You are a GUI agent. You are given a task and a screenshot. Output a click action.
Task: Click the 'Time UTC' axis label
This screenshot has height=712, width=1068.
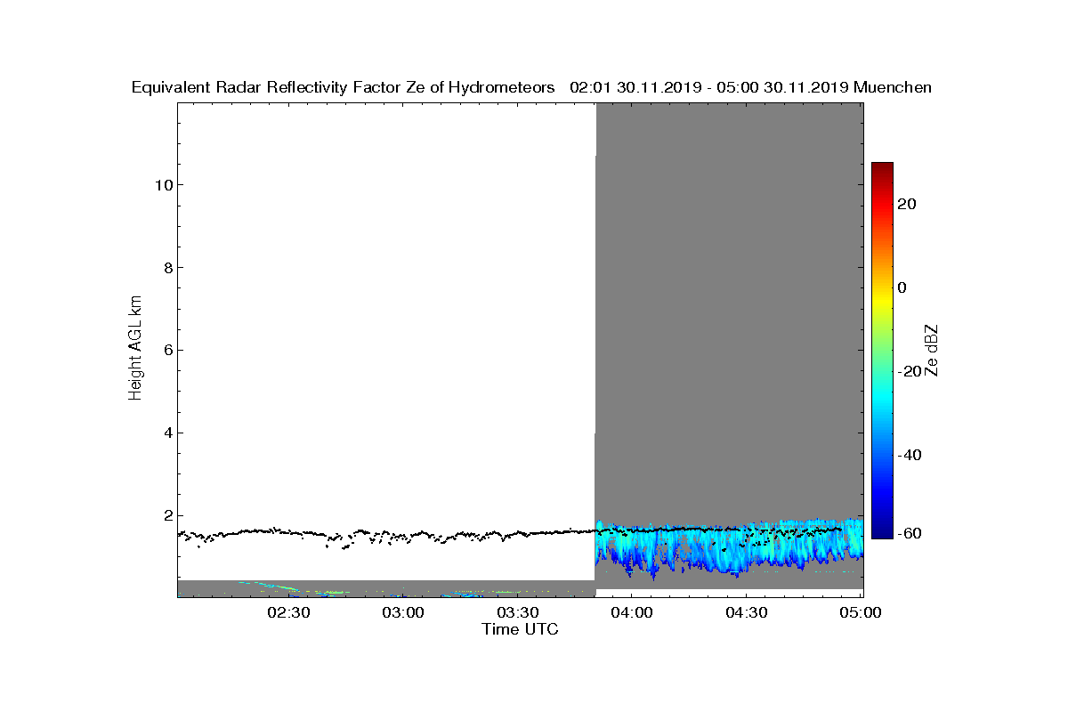[x=521, y=629]
